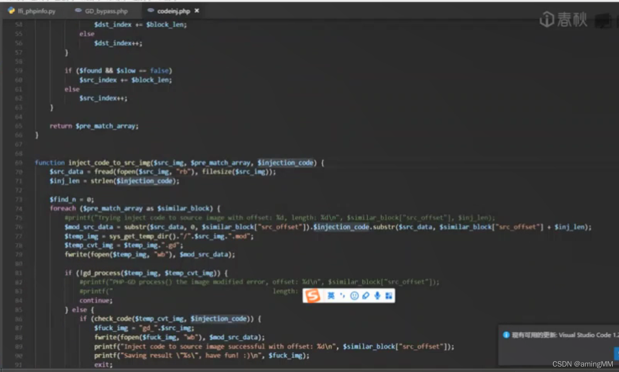Click 'if ($found && $slow == false)' line
The image size is (619, 372).
pos(118,71)
